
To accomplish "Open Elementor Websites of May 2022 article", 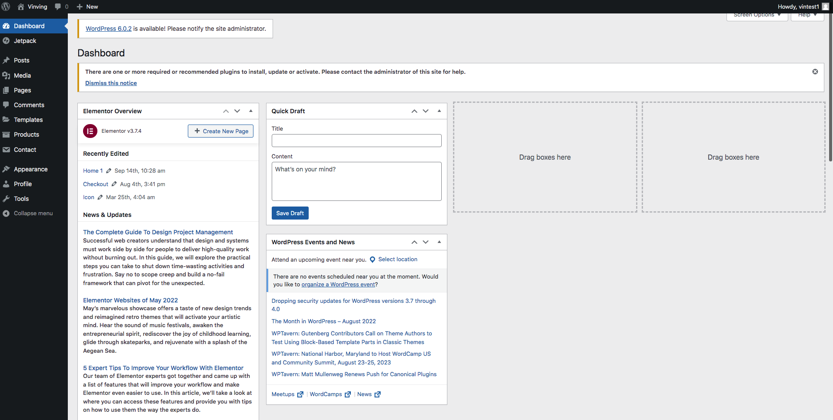I will tap(130, 300).
